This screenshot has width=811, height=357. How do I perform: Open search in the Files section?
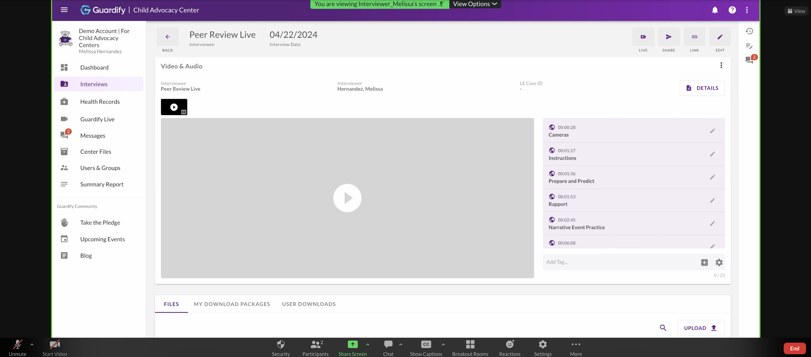[663, 328]
